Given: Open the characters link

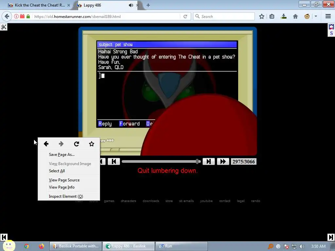Looking at the screenshot, I should [x=128, y=201].
